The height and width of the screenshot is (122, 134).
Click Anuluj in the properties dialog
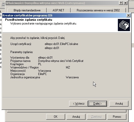tap(76, 117)
